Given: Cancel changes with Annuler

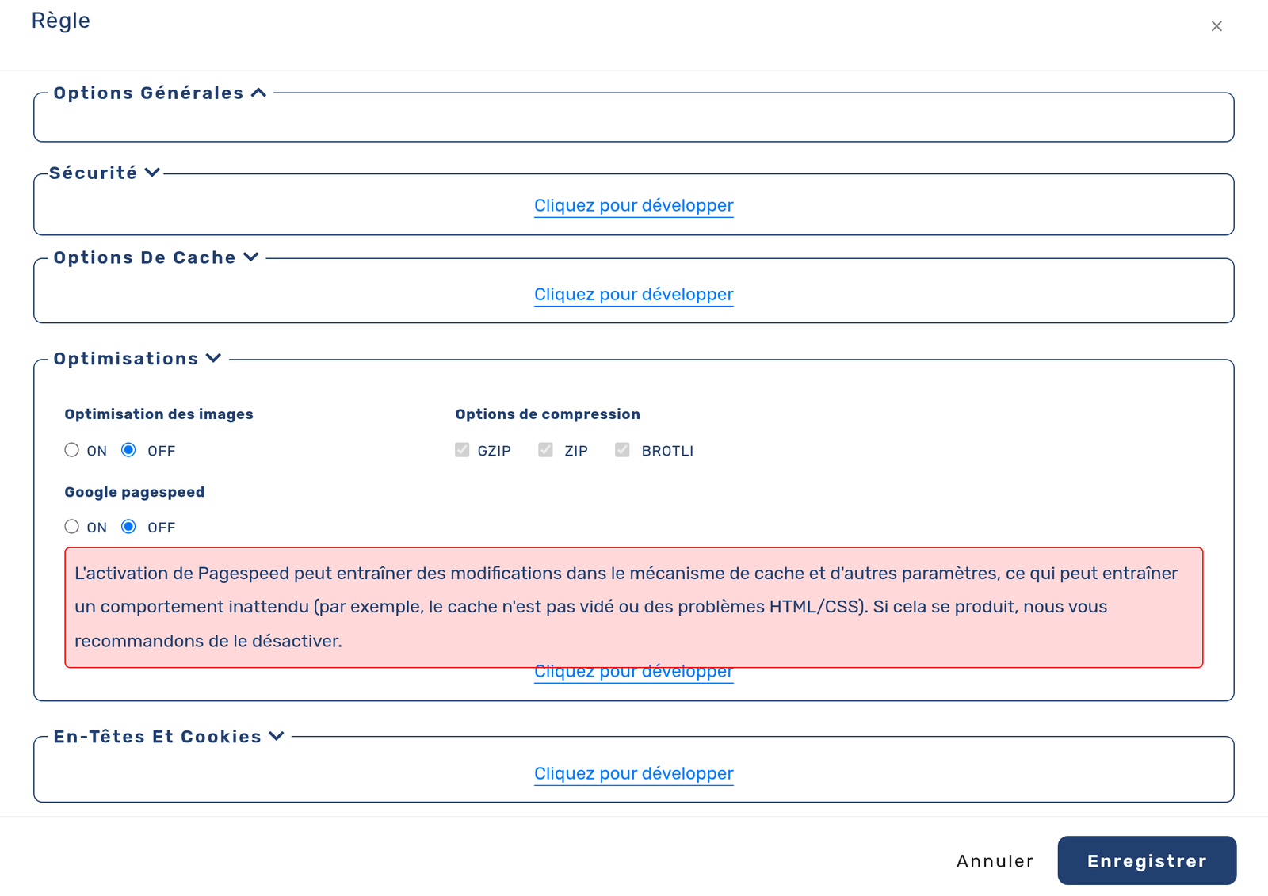Looking at the screenshot, I should (995, 861).
